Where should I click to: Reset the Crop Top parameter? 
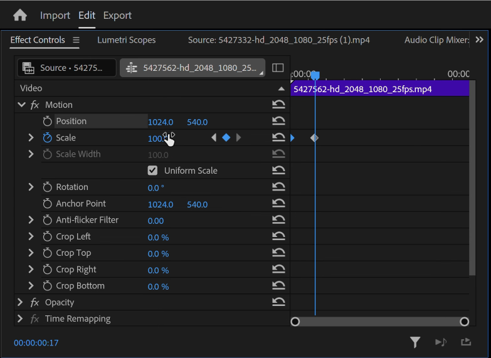click(x=278, y=253)
